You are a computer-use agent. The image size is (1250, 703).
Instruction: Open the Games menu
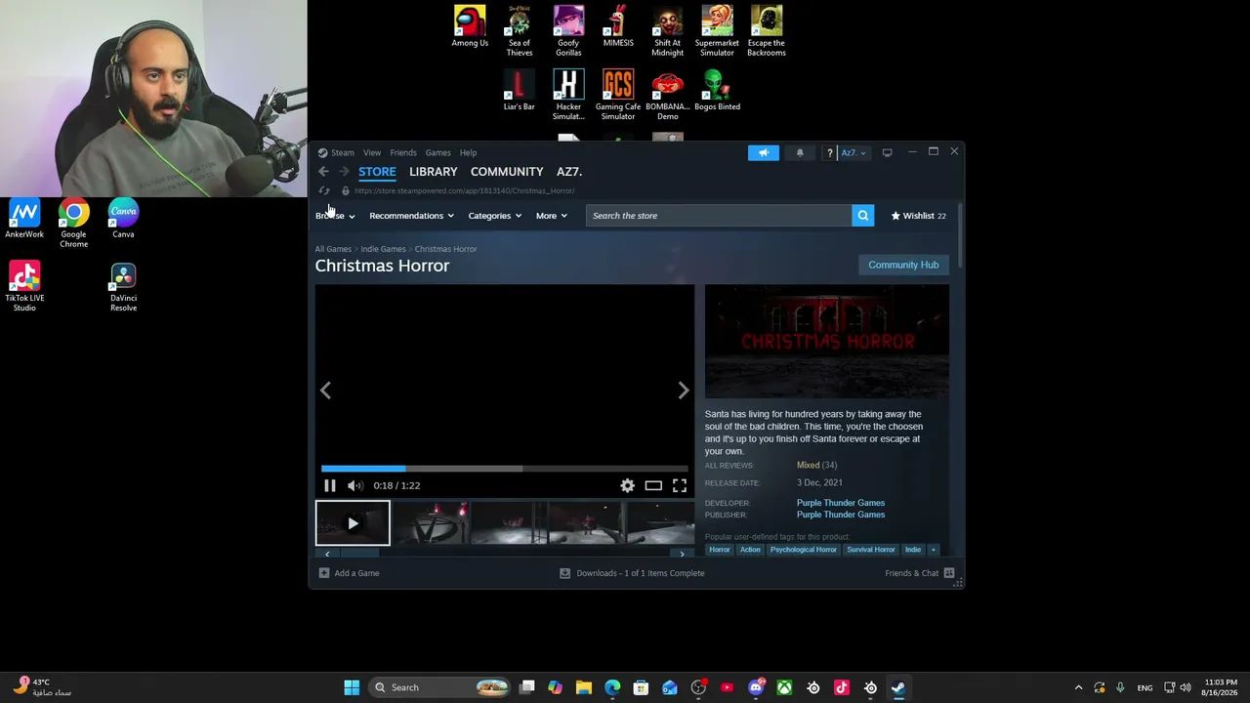pyautogui.click(x=437, y=152)
